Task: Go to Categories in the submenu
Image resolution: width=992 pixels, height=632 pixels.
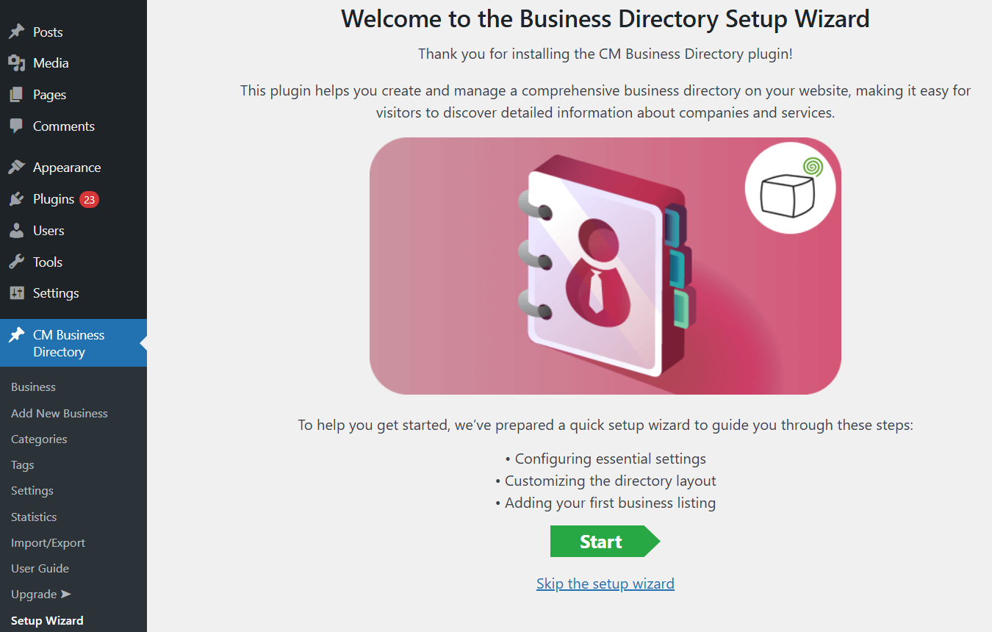Action: point(39,439)
